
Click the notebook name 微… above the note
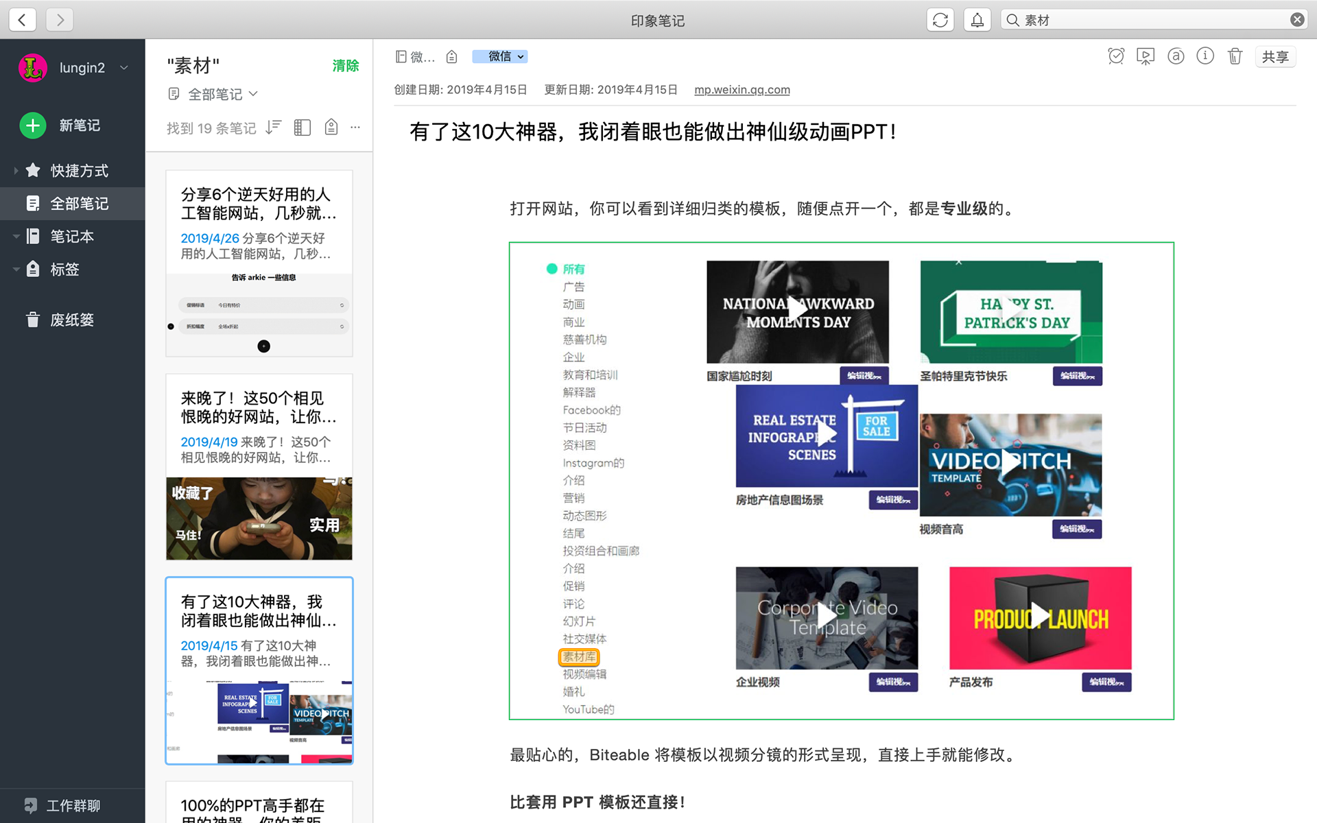(416, 57)
